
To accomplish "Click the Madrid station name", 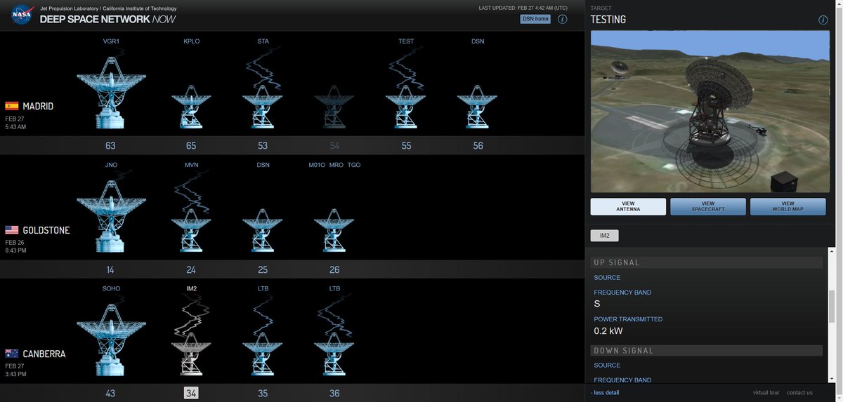I will pyautogui.click(x=38, y=107).
